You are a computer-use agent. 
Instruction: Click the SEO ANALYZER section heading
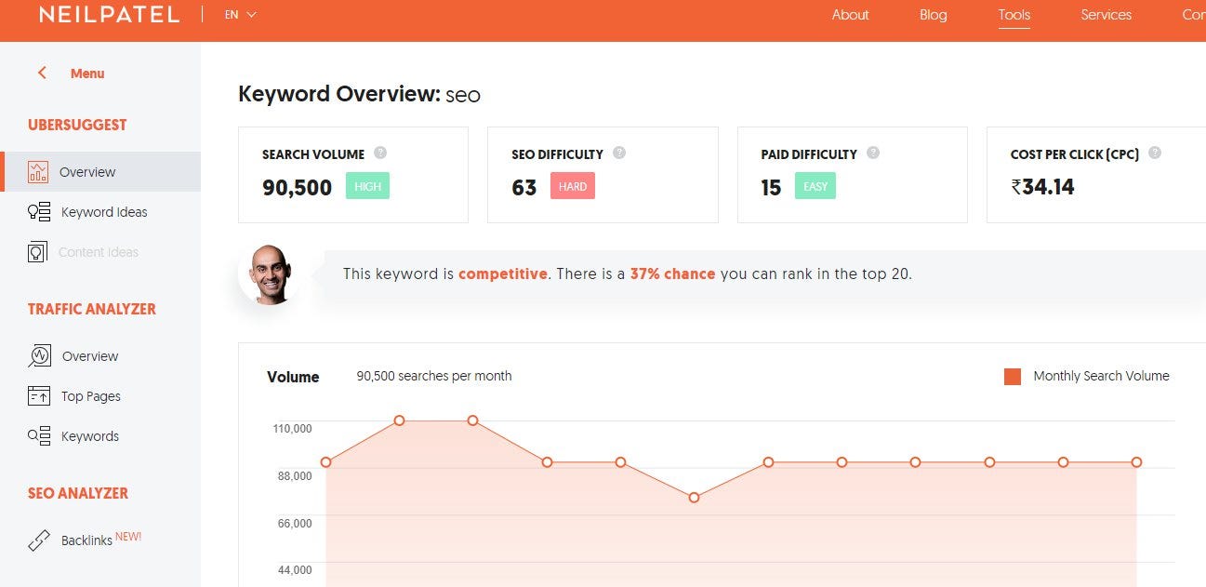coord(78,493)
